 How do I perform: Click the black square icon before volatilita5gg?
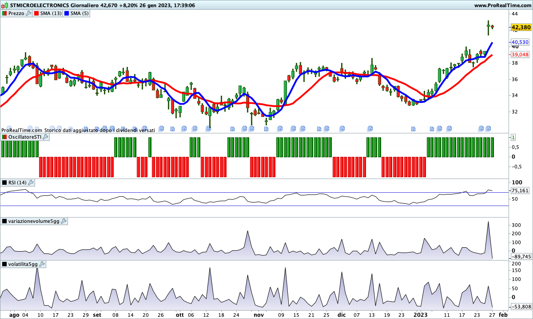click(4, 264)
